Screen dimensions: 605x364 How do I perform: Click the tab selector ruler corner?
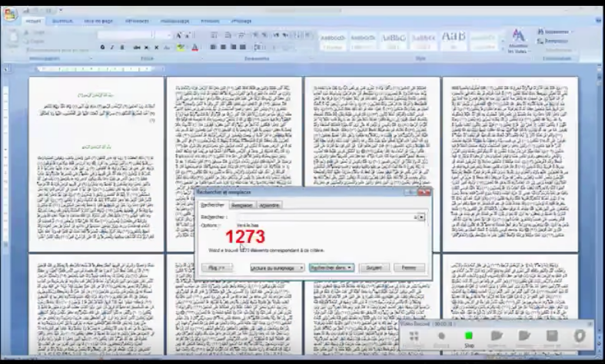click(x=6, y=69)
